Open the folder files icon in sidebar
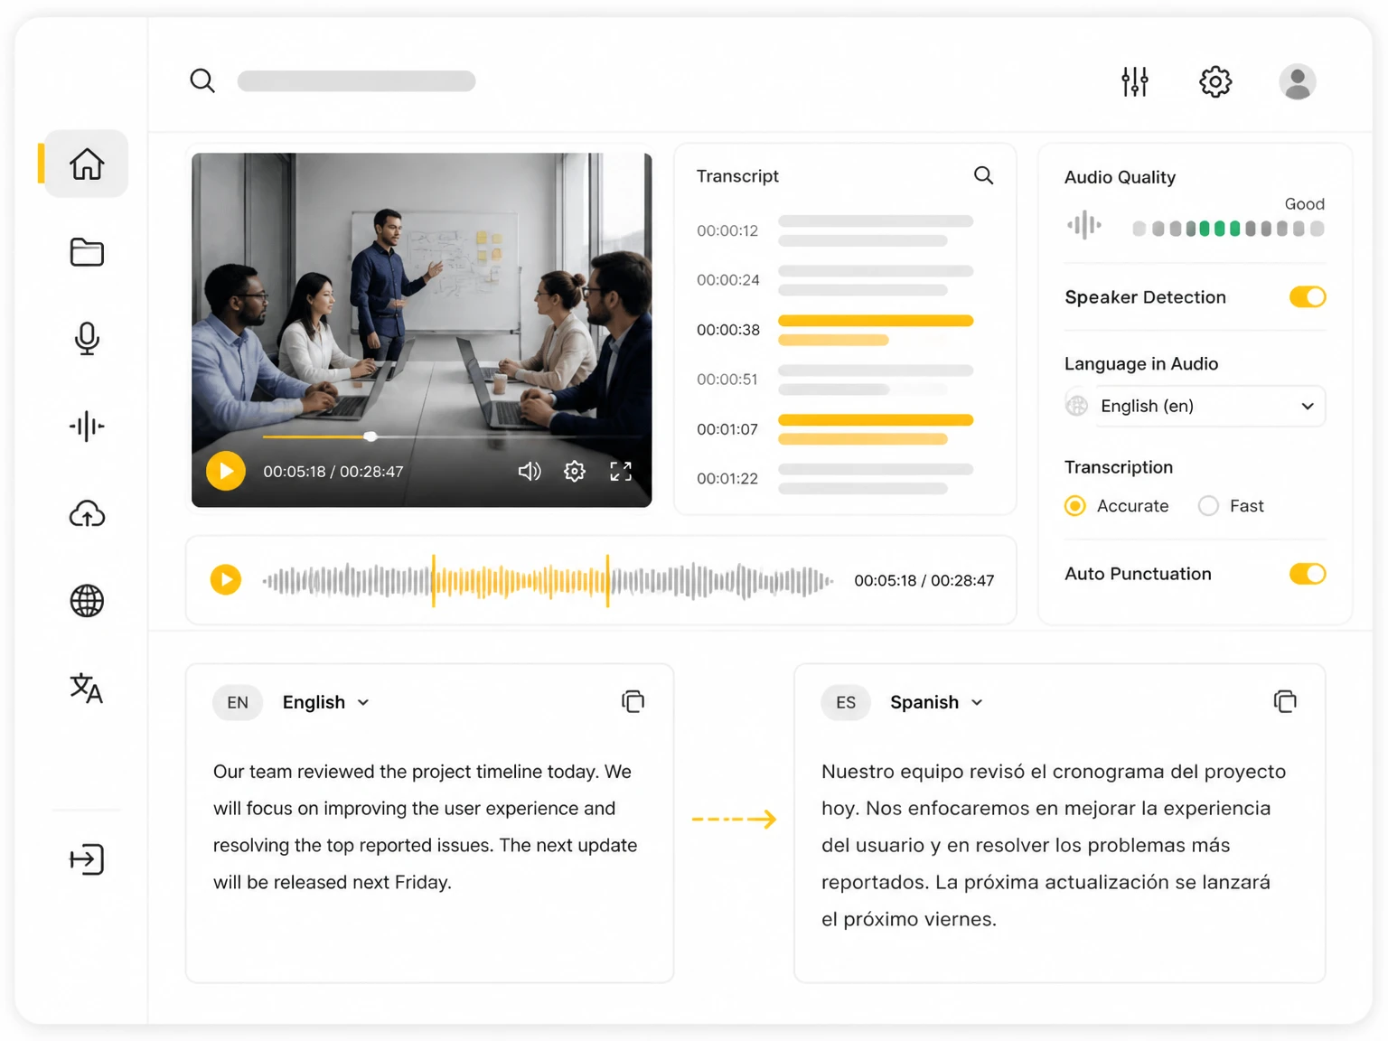The height and width of the screenshot is (1041, 1388). pos(87,252)
